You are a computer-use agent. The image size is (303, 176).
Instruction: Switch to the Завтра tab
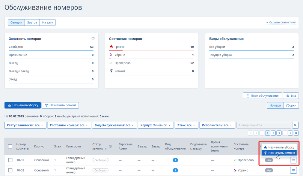point(32,23)
